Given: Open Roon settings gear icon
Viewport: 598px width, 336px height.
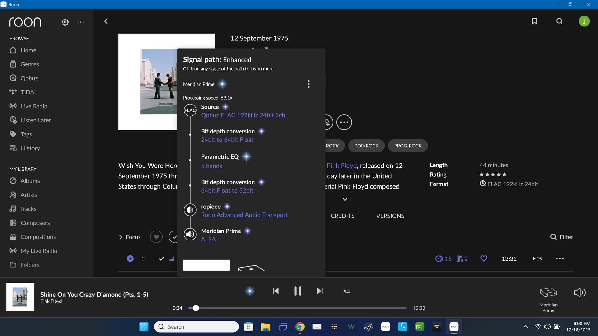Looking at the screenshot, I should click(65, 22).
